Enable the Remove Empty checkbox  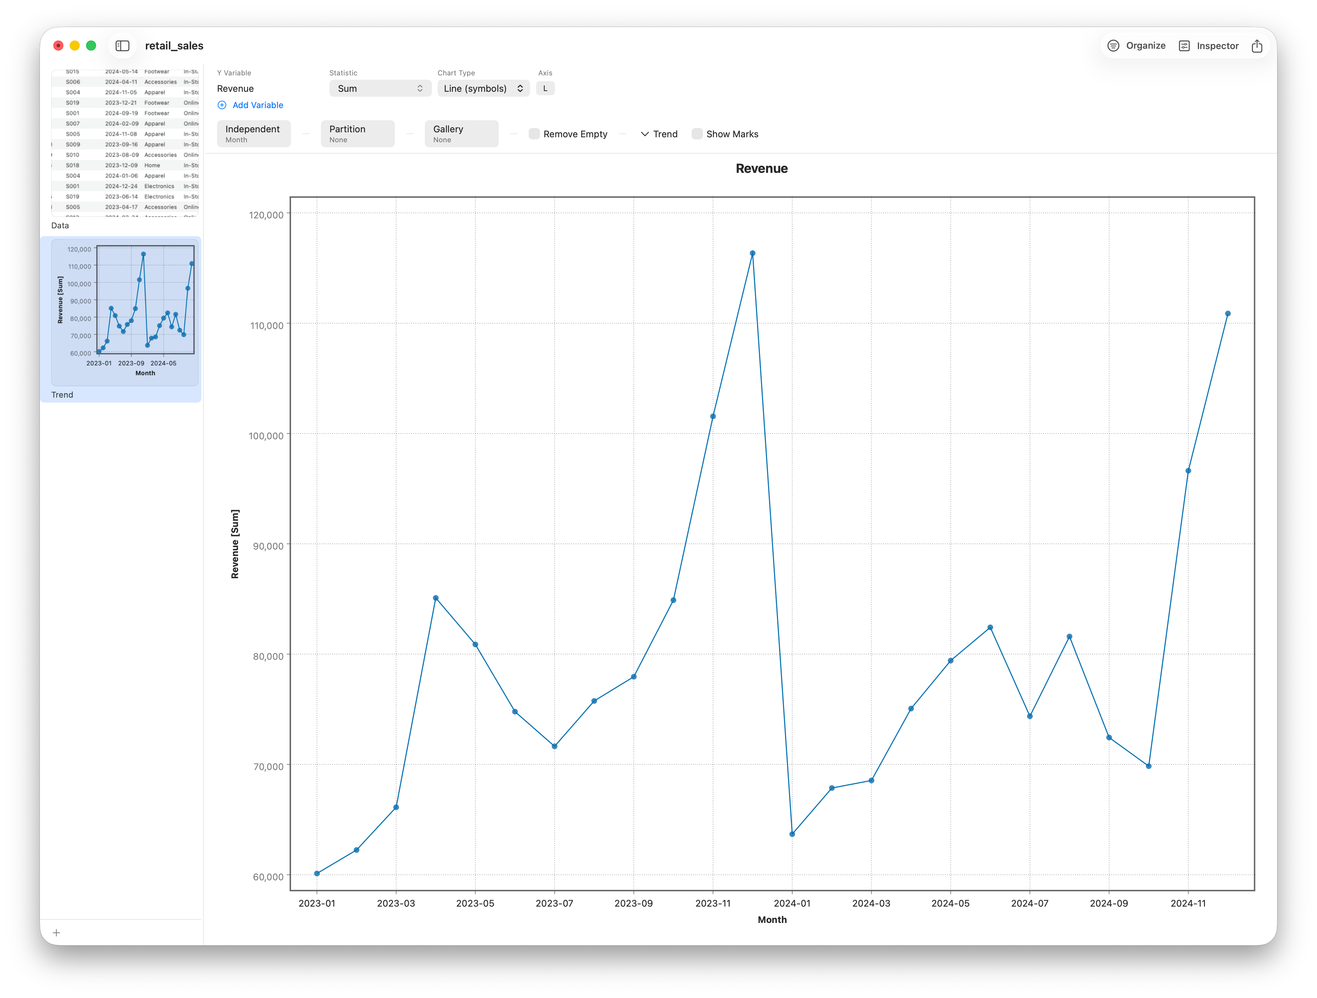pos(534,134)
